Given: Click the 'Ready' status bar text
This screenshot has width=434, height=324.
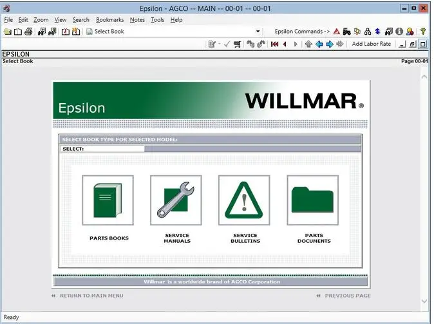Looking at the screenshot, I should (x=11, y=318).
